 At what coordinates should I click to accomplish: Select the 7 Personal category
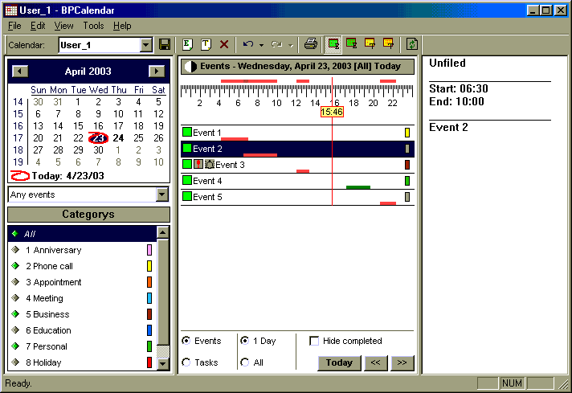(82, 346)
